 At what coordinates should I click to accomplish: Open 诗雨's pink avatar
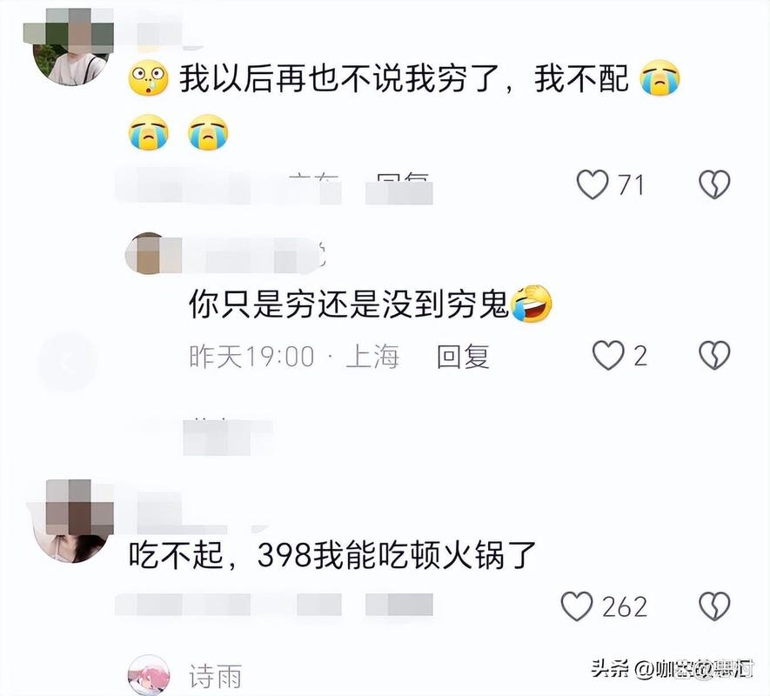click(x=149, y=675)
